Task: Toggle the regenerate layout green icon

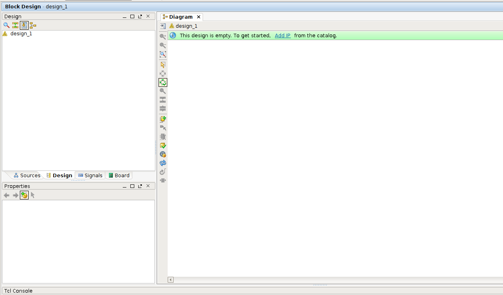Action: 163,82
